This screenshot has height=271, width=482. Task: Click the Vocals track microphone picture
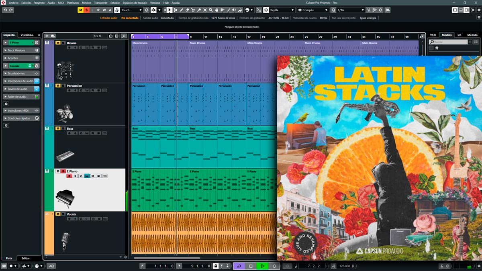coord(65,242)
